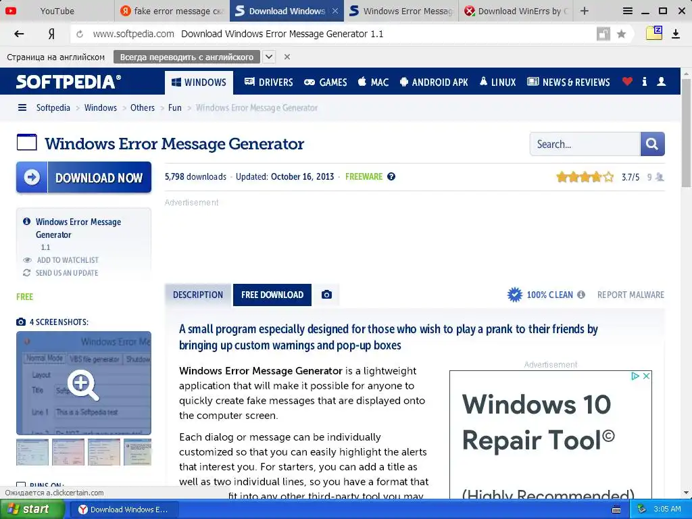Click the AdChoices triangle icon on the ad
692x519 pixels.
coord(635,376)
